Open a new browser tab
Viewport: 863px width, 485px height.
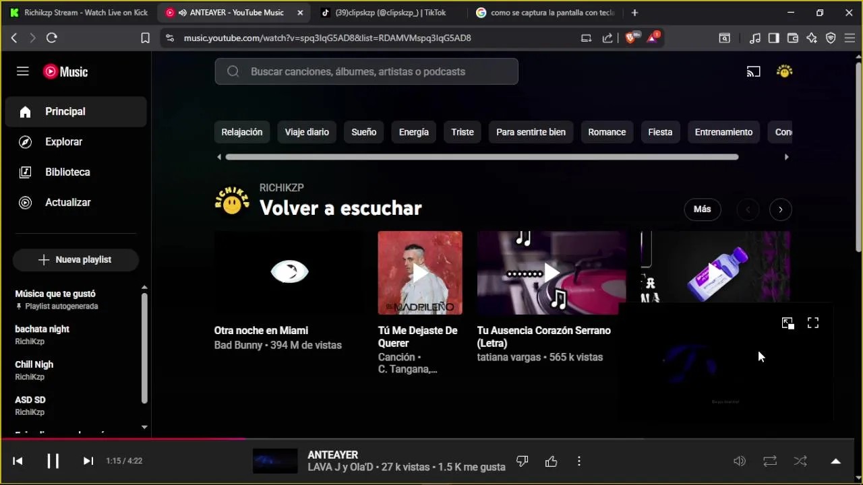634,12
